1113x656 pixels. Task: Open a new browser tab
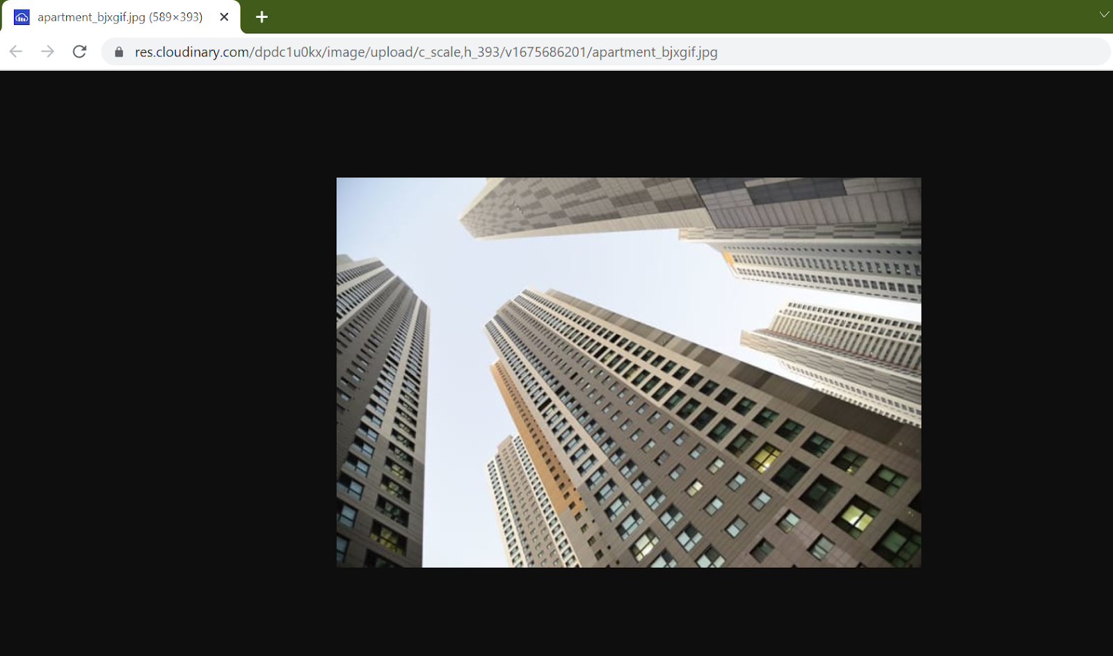pyautogui.click(x=262, y=17)
